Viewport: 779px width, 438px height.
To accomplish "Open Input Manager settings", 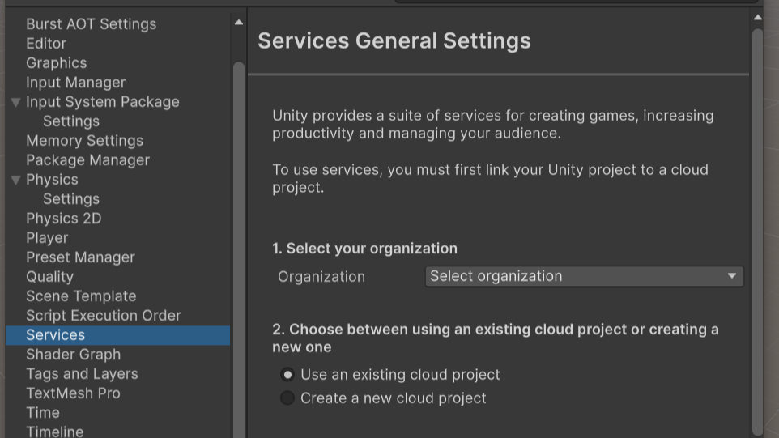I will pyautogui.click(x=75, y=83).
